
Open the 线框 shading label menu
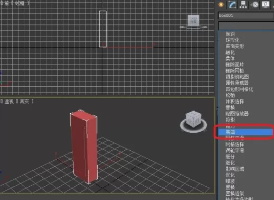click(20, 3)
